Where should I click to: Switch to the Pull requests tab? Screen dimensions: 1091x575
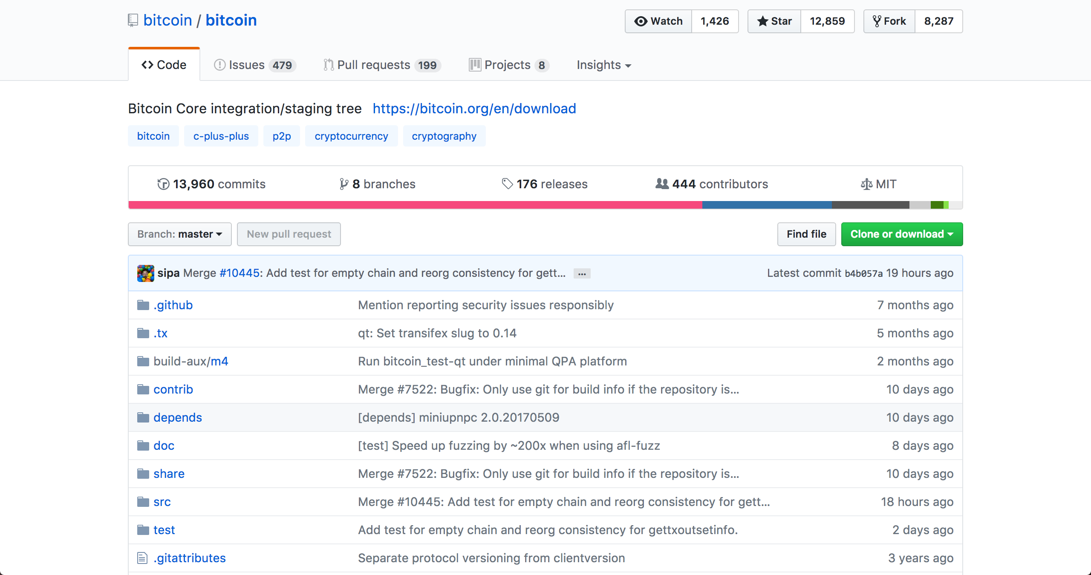coord(382,65)
